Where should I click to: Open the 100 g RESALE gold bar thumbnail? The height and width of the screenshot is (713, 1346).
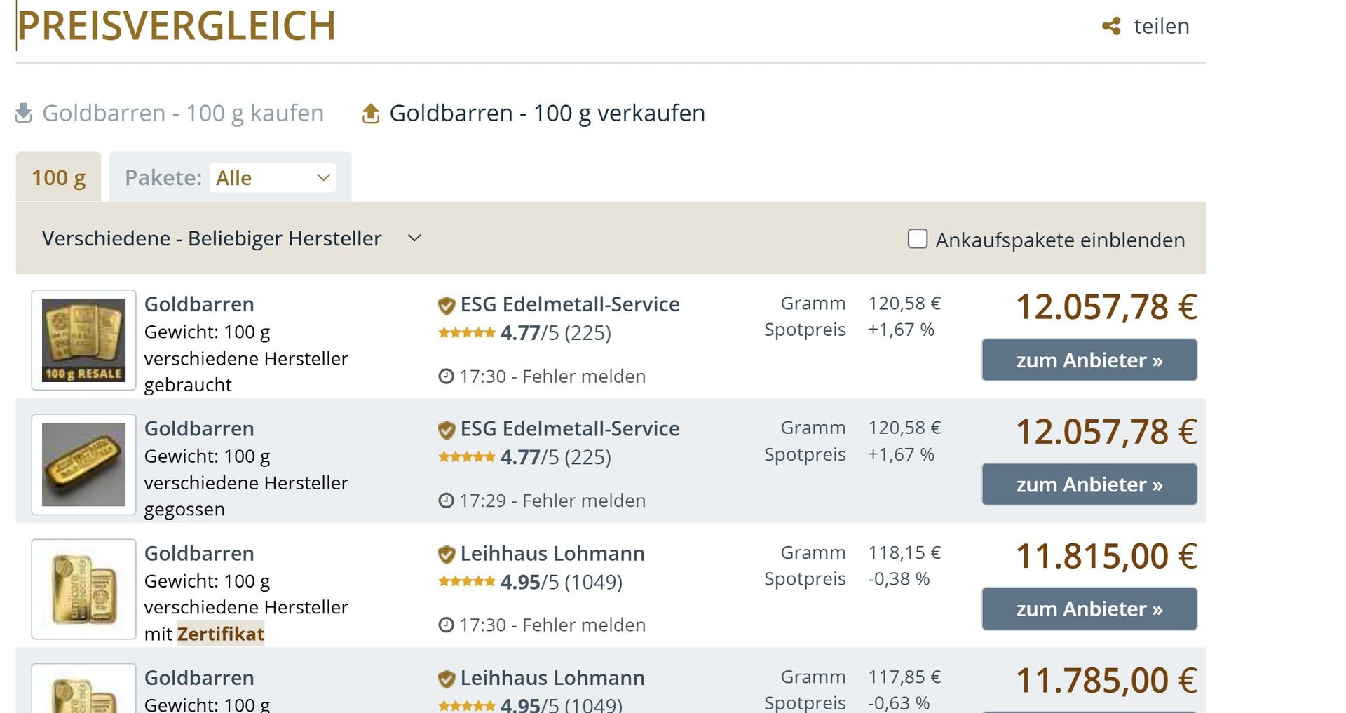[x=83, y=340]
